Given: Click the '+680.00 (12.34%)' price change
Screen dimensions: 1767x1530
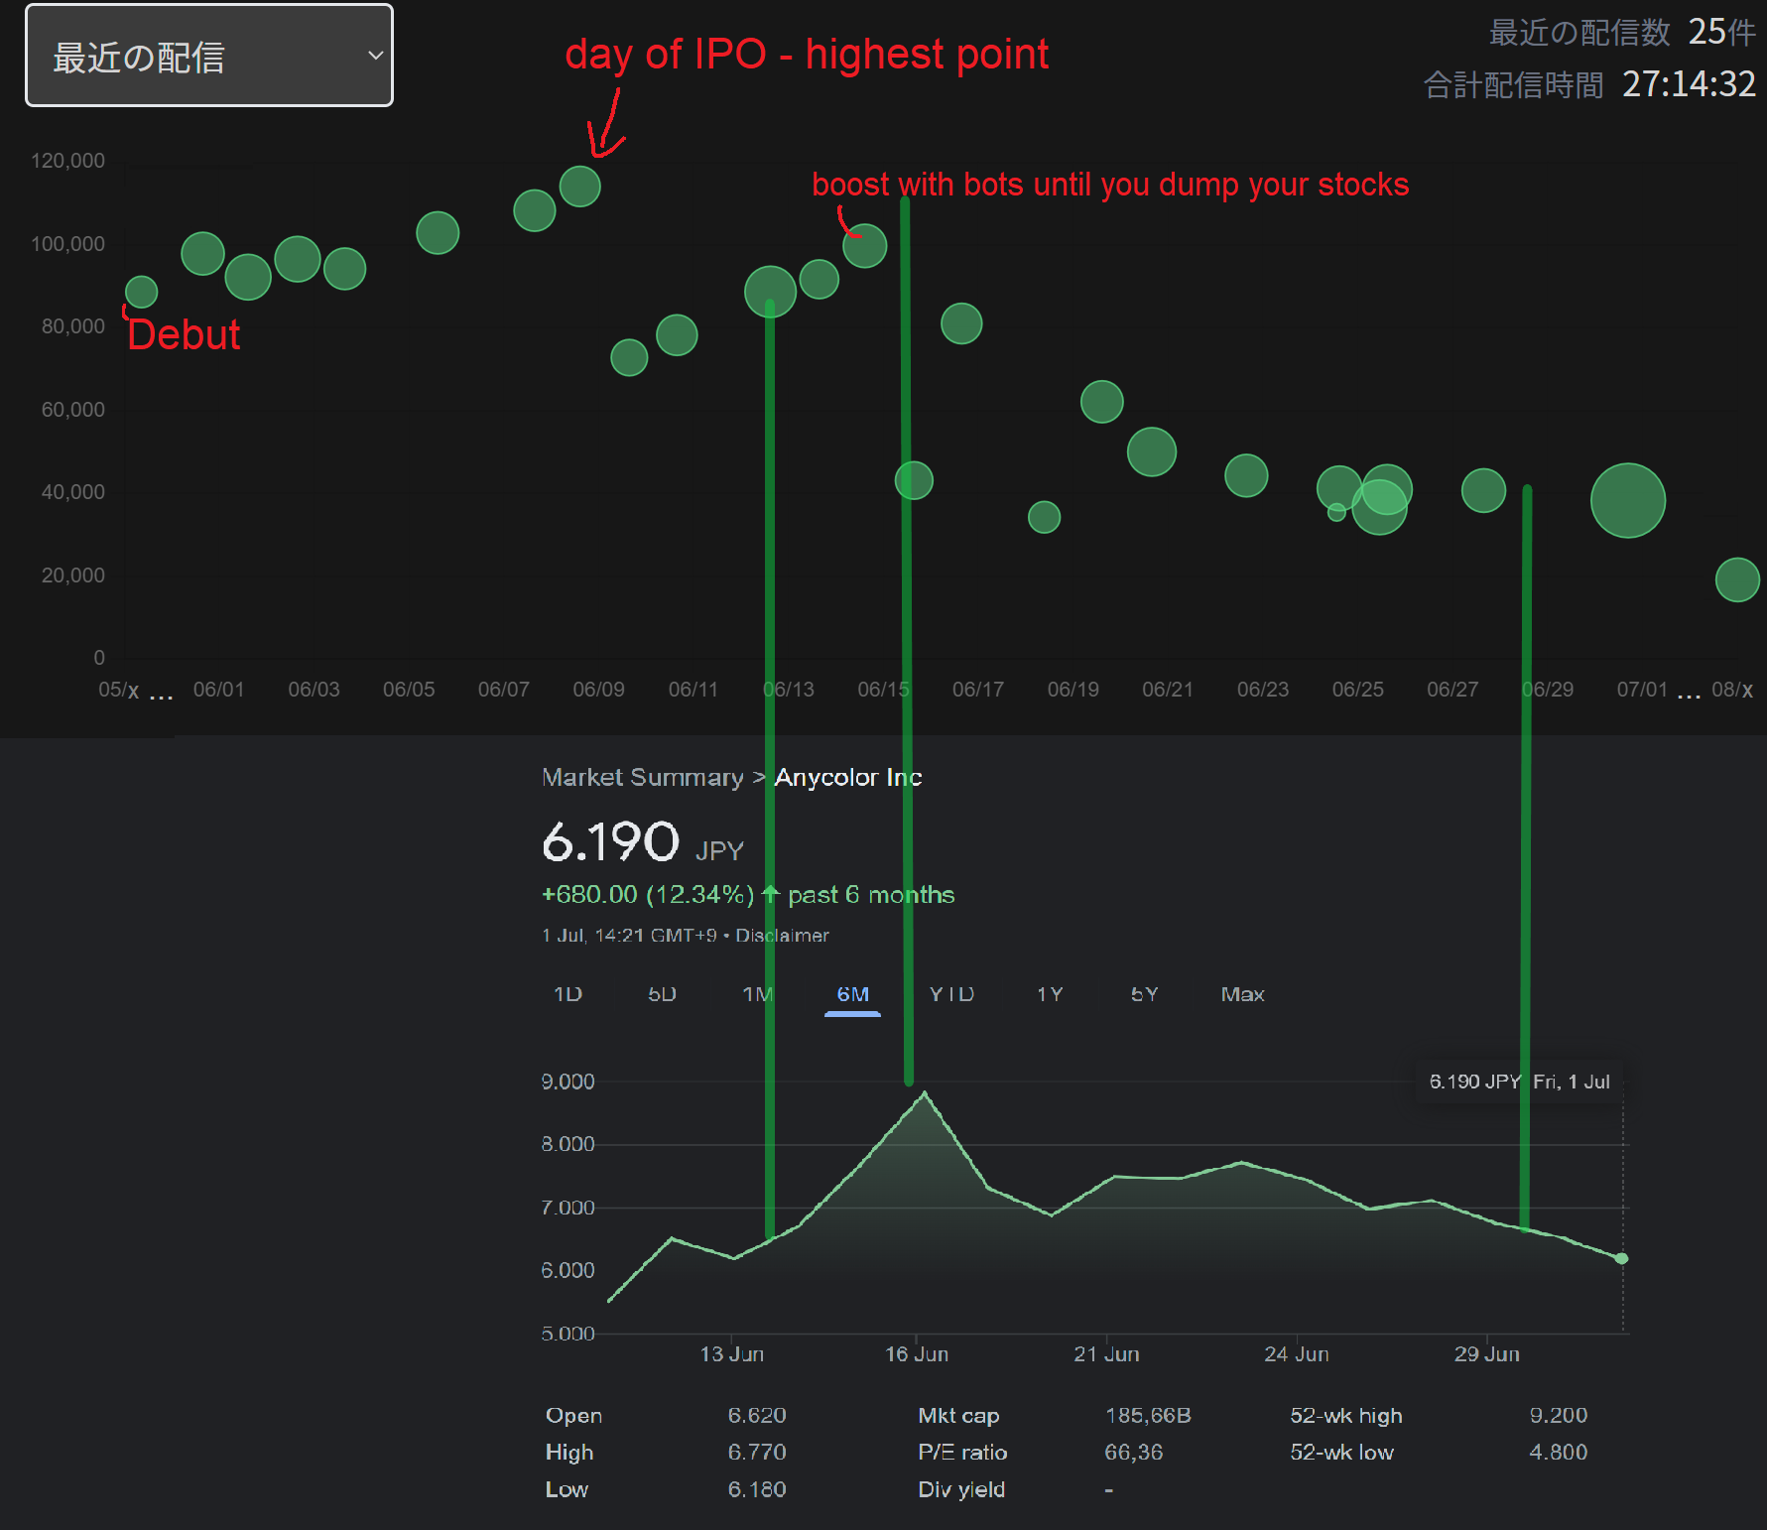Looking at the screenshot, I should click(648, 895).
